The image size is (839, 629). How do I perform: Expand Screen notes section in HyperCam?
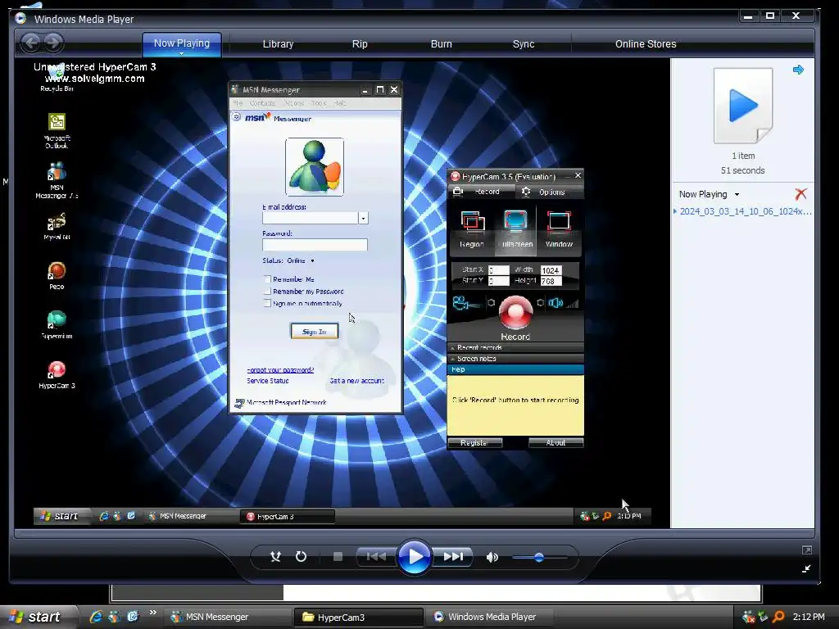click(515, 359)
